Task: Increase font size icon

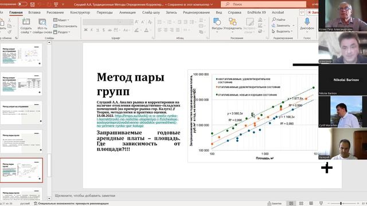Action: click(x=136, y=22)
